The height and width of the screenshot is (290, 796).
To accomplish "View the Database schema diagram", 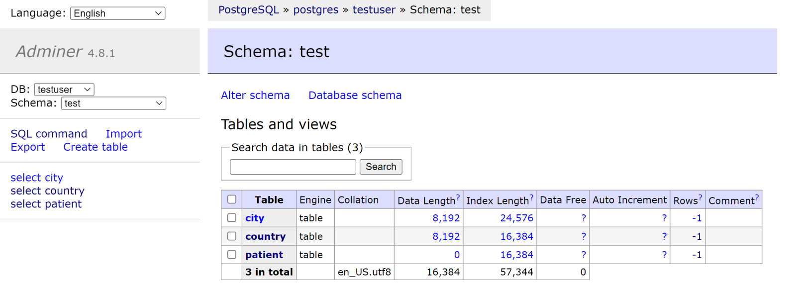I will 355,96.
